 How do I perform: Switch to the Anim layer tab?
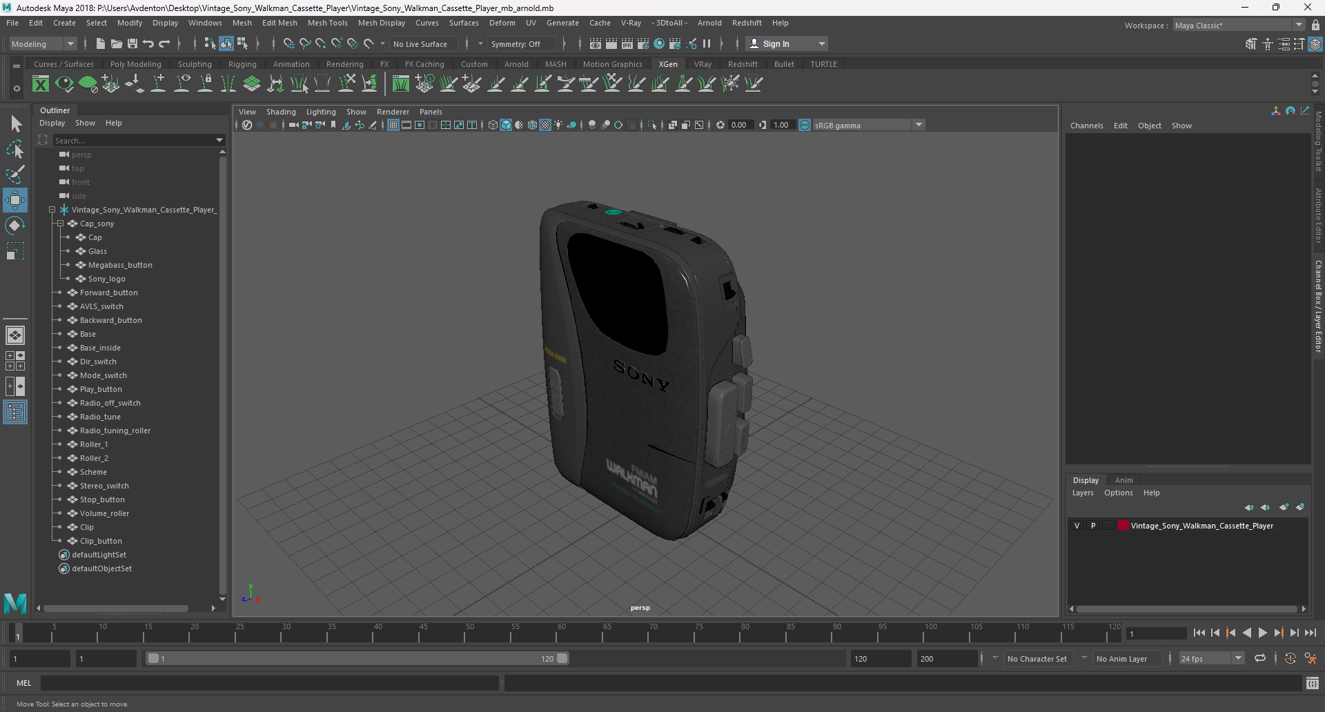pos(1123,480)
